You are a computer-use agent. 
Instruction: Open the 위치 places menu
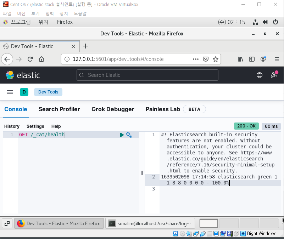(x=44, y=22)
